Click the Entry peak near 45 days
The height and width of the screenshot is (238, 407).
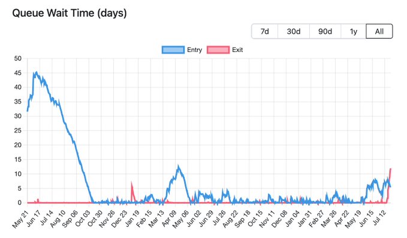tap(37, 72)
